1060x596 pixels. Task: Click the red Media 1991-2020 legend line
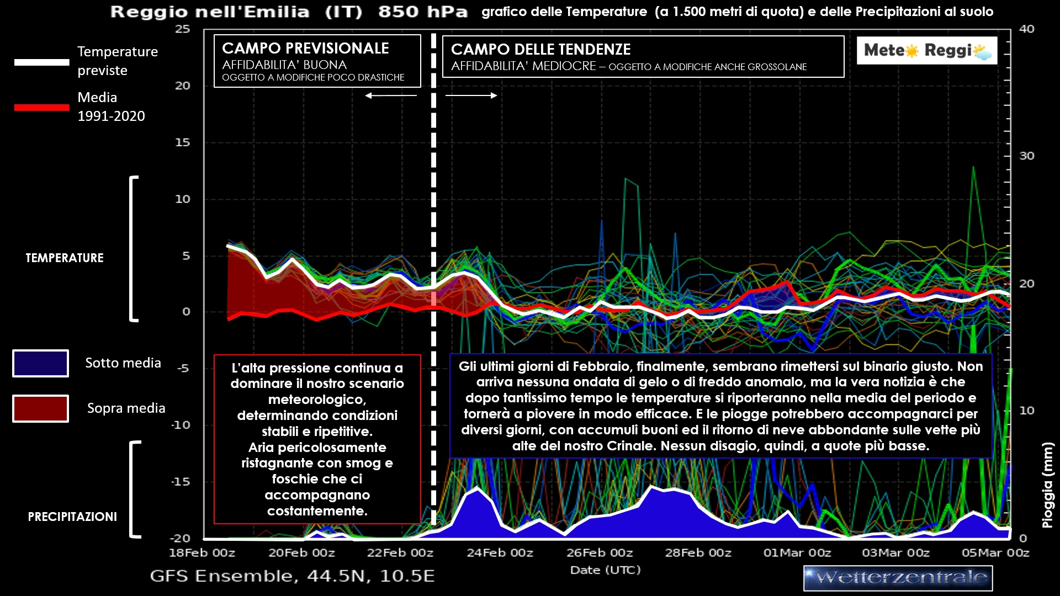42,107
